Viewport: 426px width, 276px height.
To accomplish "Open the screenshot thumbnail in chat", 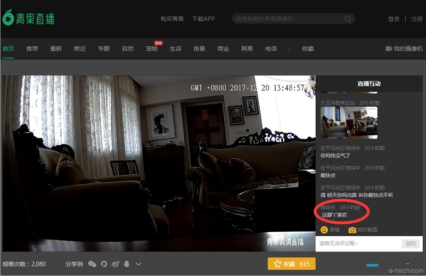I will (x=349, y=123).
